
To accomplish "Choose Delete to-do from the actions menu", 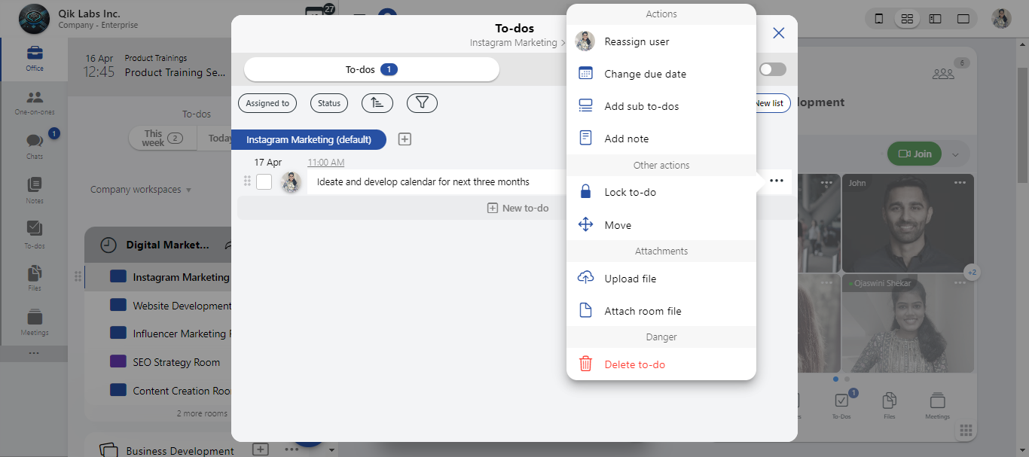I will [x=635, y=364].
